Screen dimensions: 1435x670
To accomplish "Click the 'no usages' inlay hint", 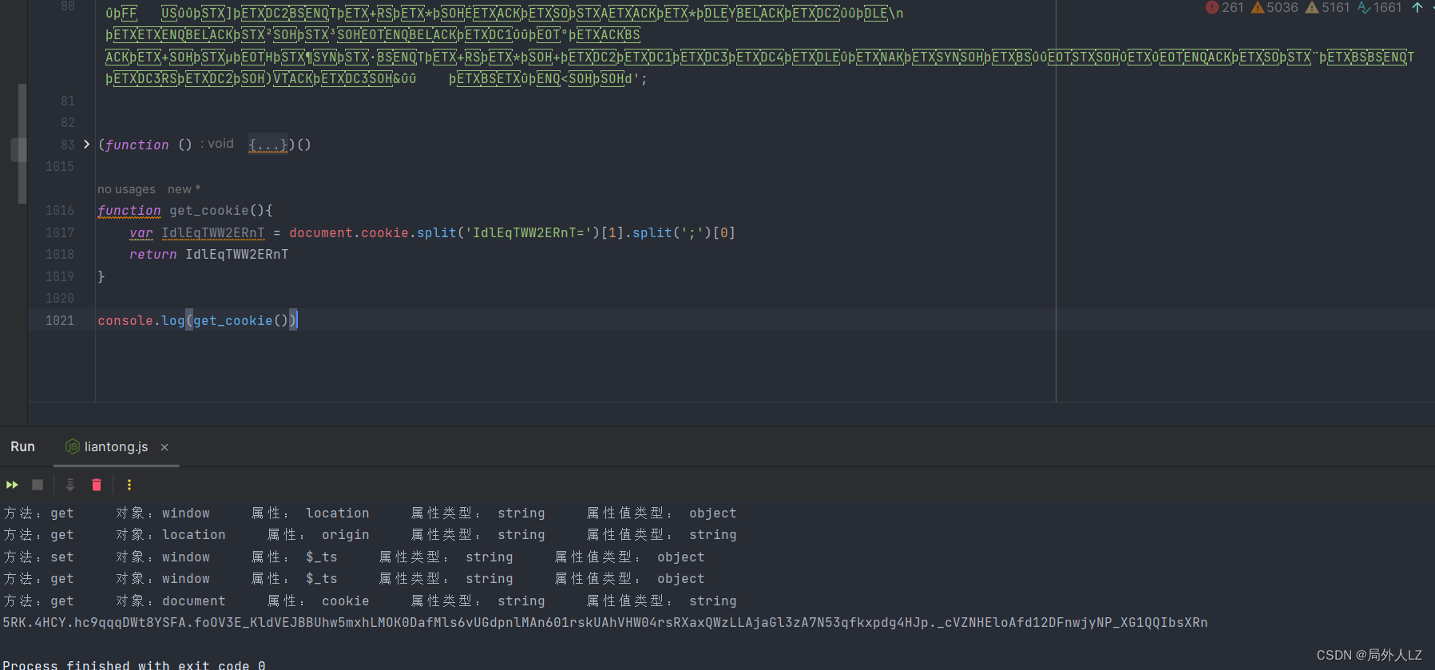I will [x=126, y=189].
